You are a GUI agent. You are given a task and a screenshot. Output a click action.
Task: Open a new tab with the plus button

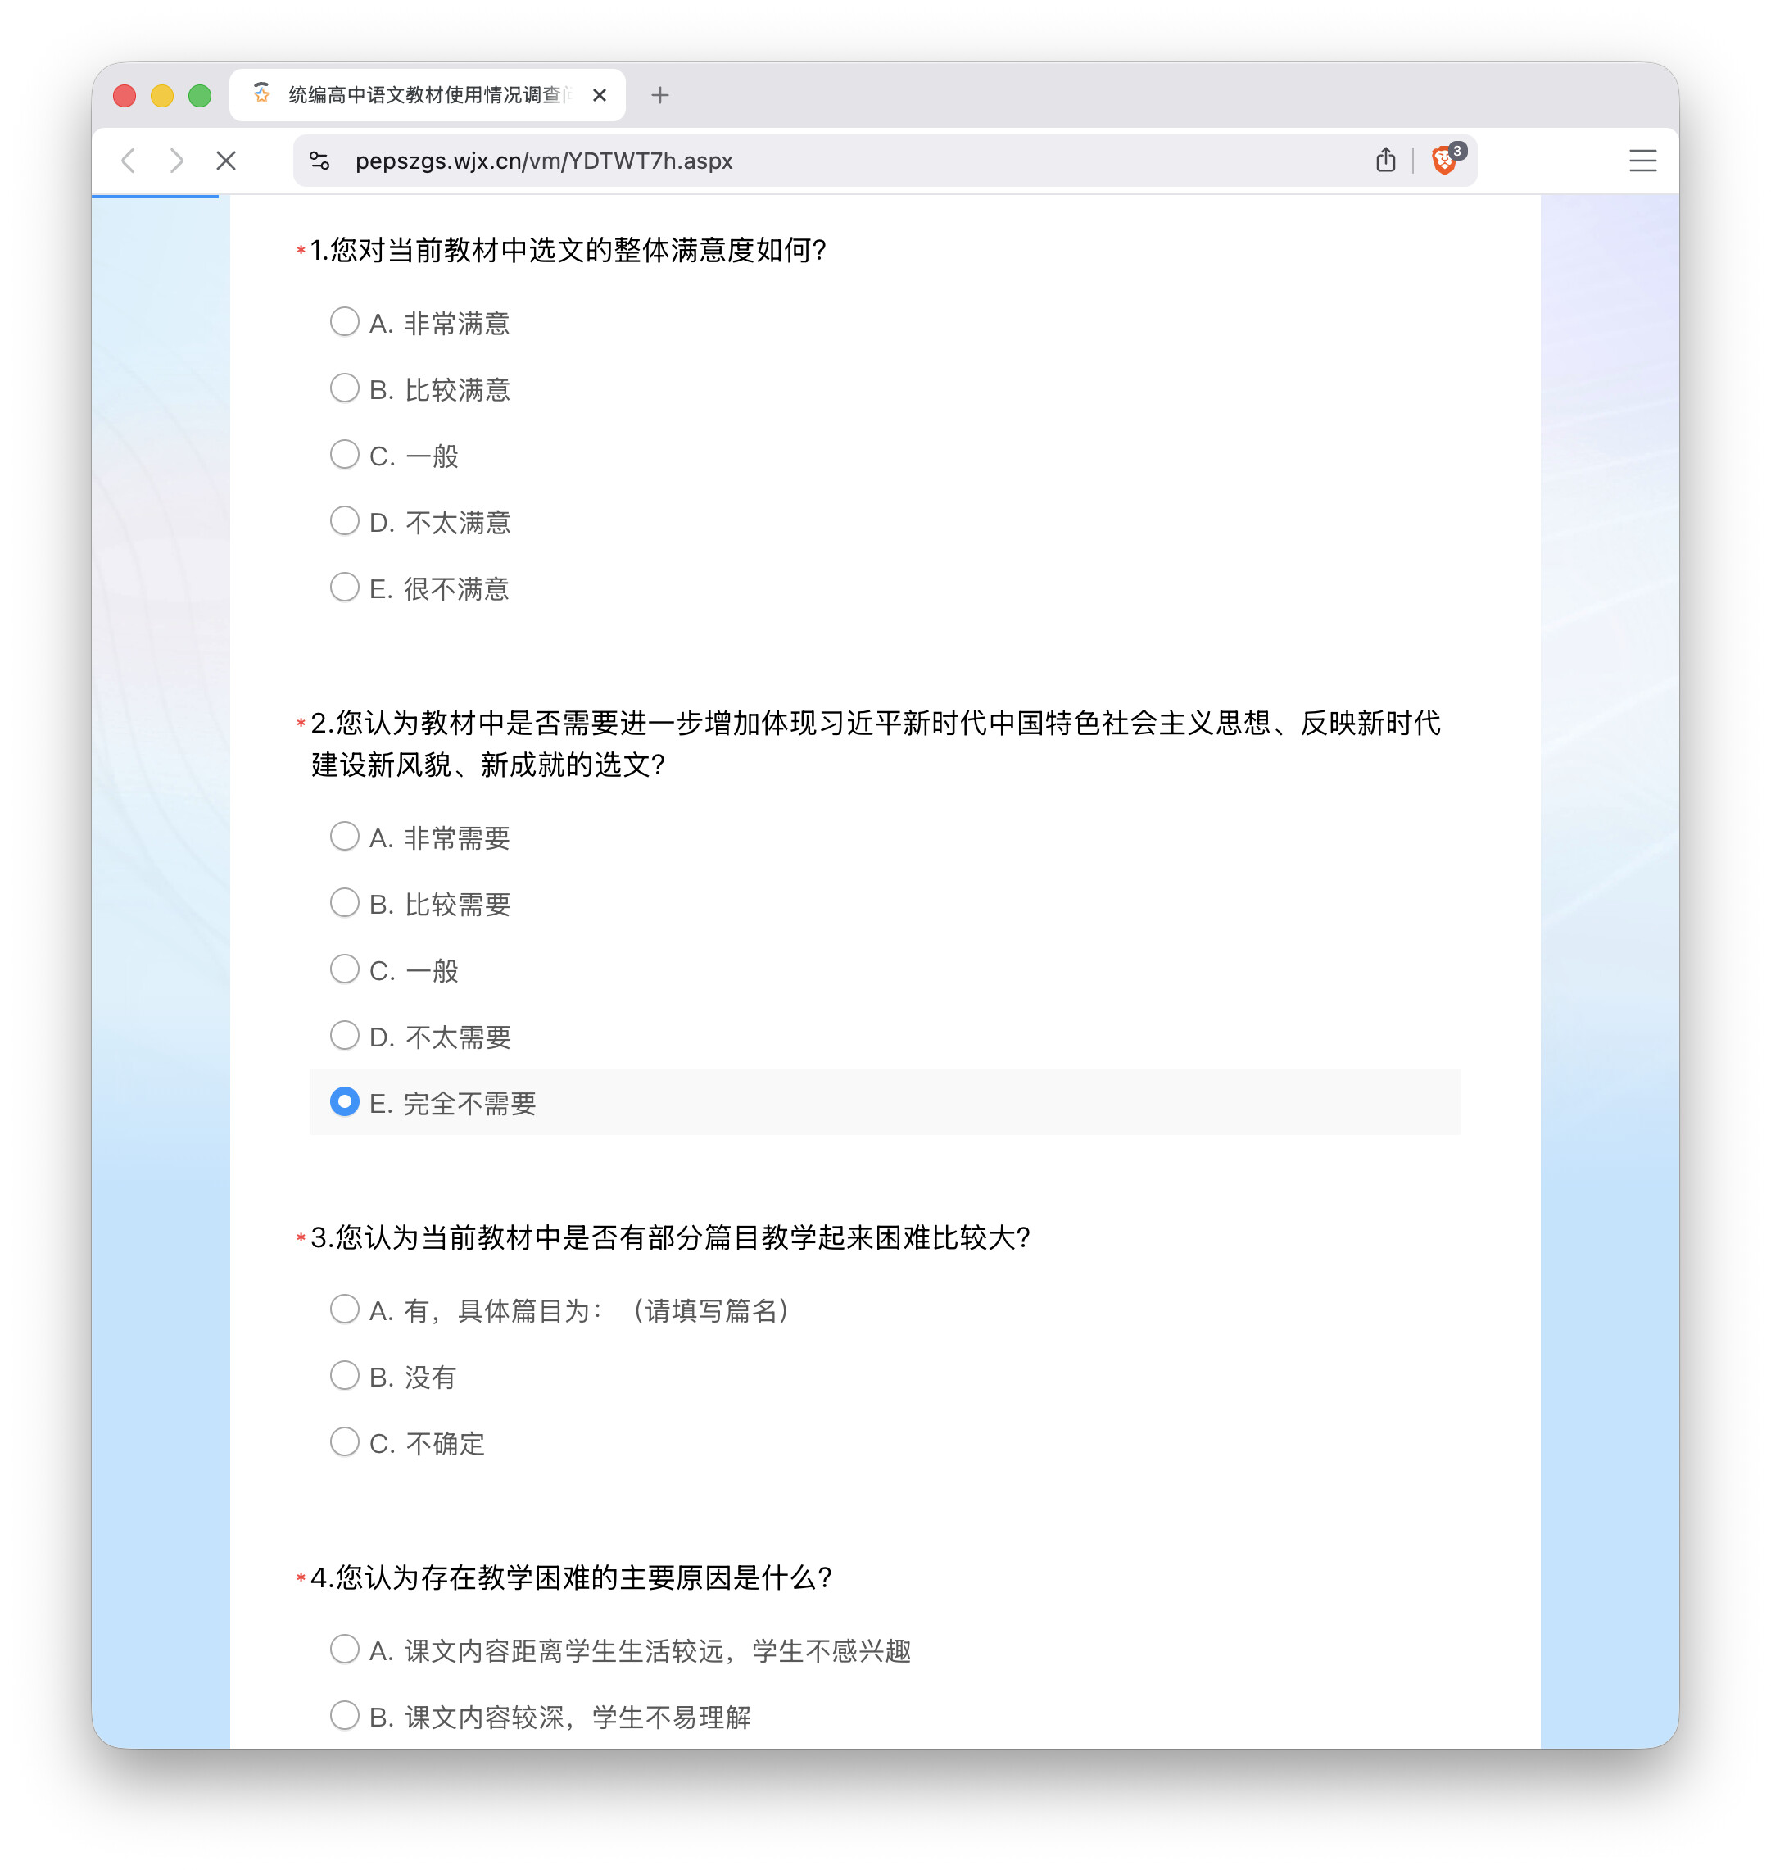point(660,94)
